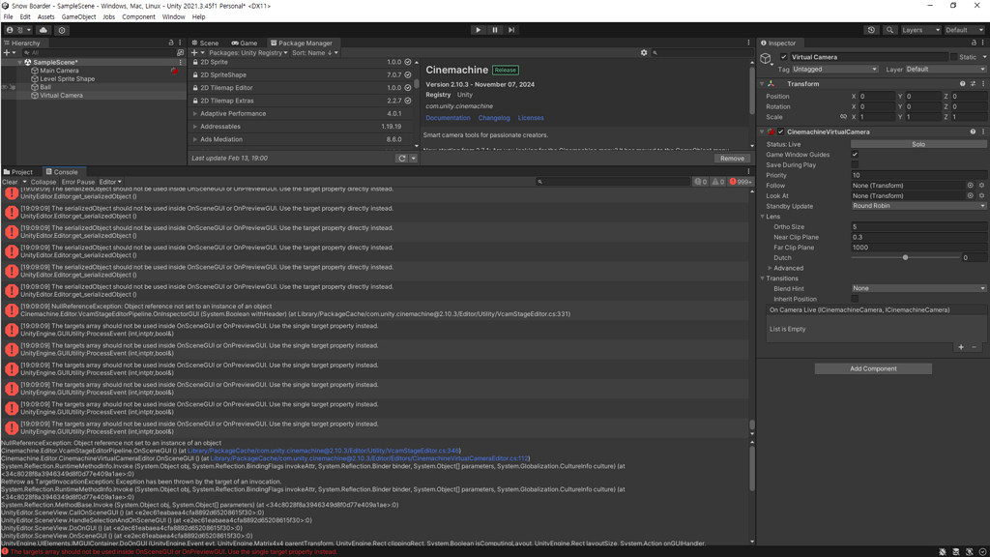Screen dimensions: 990x557
Task: Click the Cinemachine icon next to Main Camera
Action: (174, 71)
